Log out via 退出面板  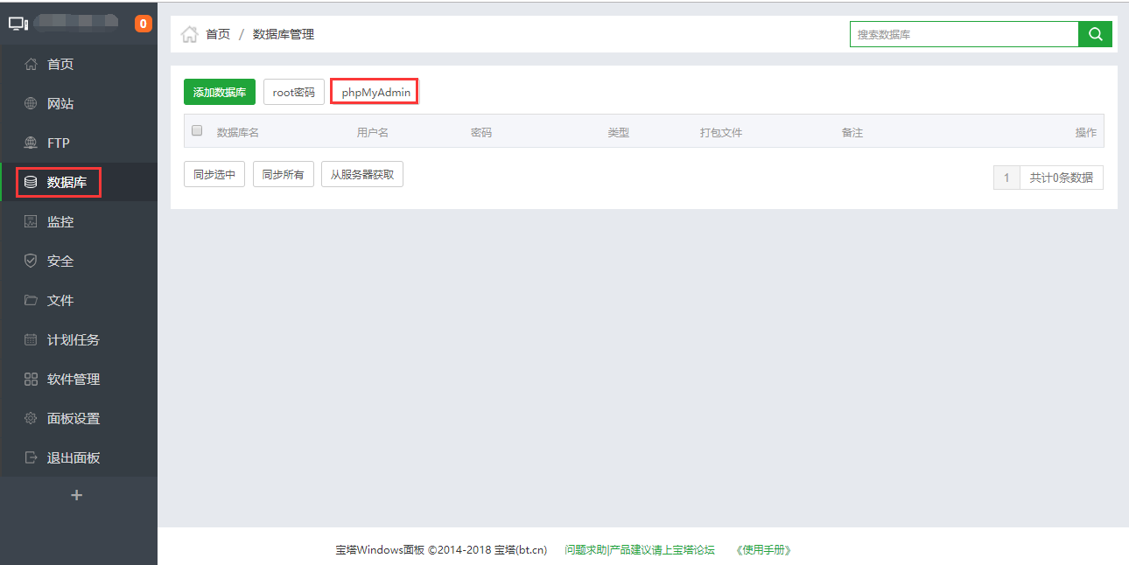(x=74, y=457)
